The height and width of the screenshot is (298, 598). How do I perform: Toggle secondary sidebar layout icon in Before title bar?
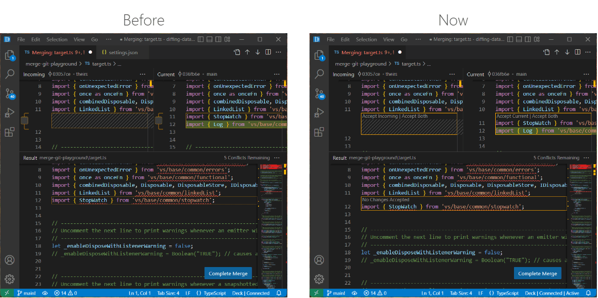click(x=218, y=39)
